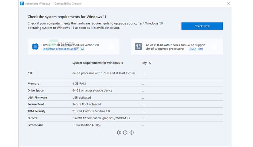Close the Compatibility Checker window
253x147 pixels.
pos(228,3)
